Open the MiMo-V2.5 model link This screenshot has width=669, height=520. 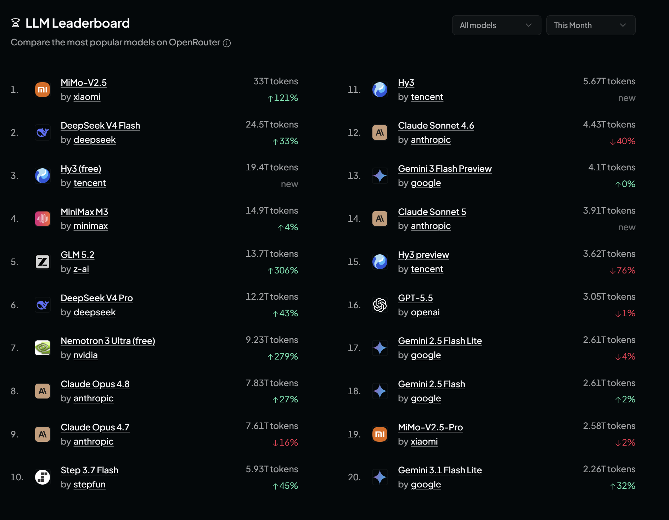tap(84, 83)
